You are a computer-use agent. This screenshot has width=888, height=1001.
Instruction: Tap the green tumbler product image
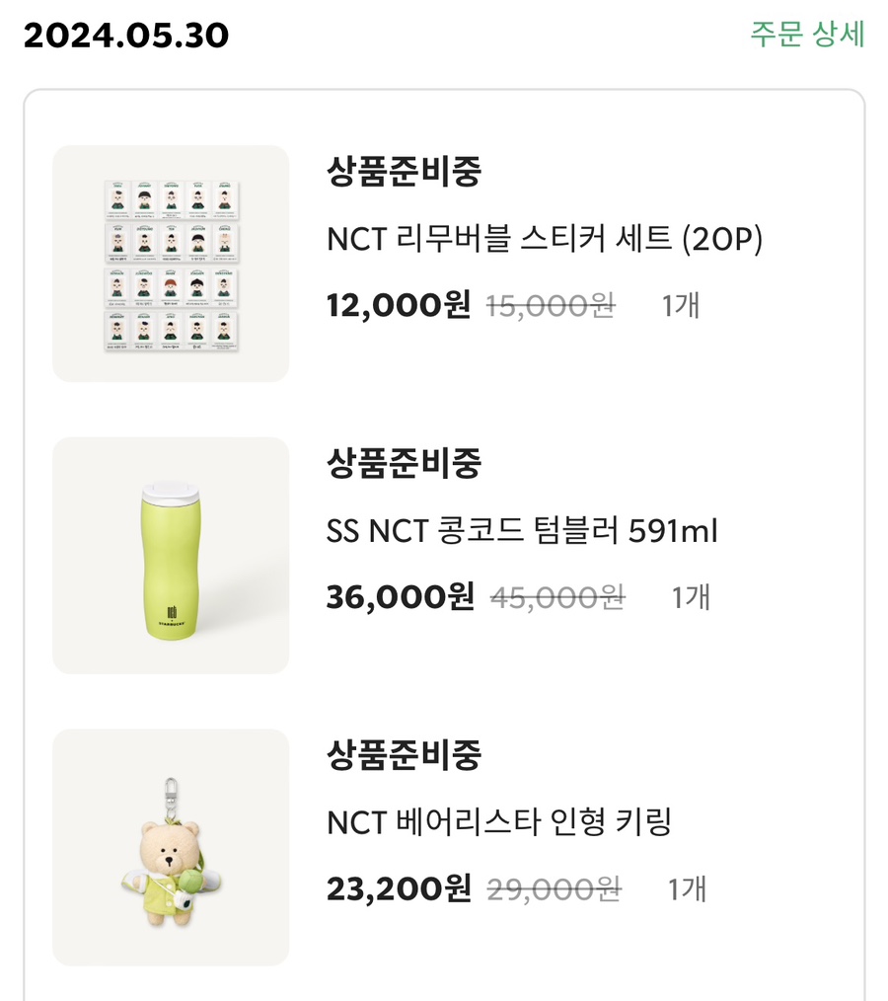[171, 556]
